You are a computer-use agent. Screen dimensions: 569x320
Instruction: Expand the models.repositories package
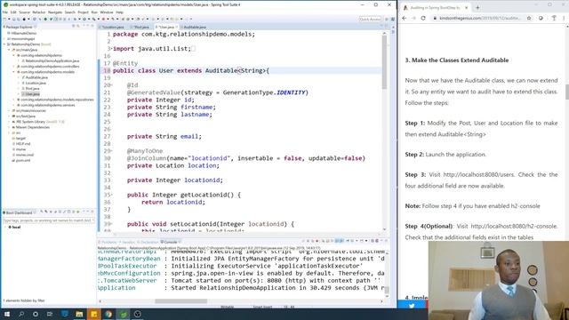click(x=14, y=100)
